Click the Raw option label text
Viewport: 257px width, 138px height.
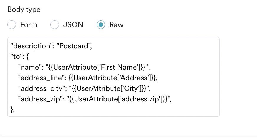coord(116,25)
